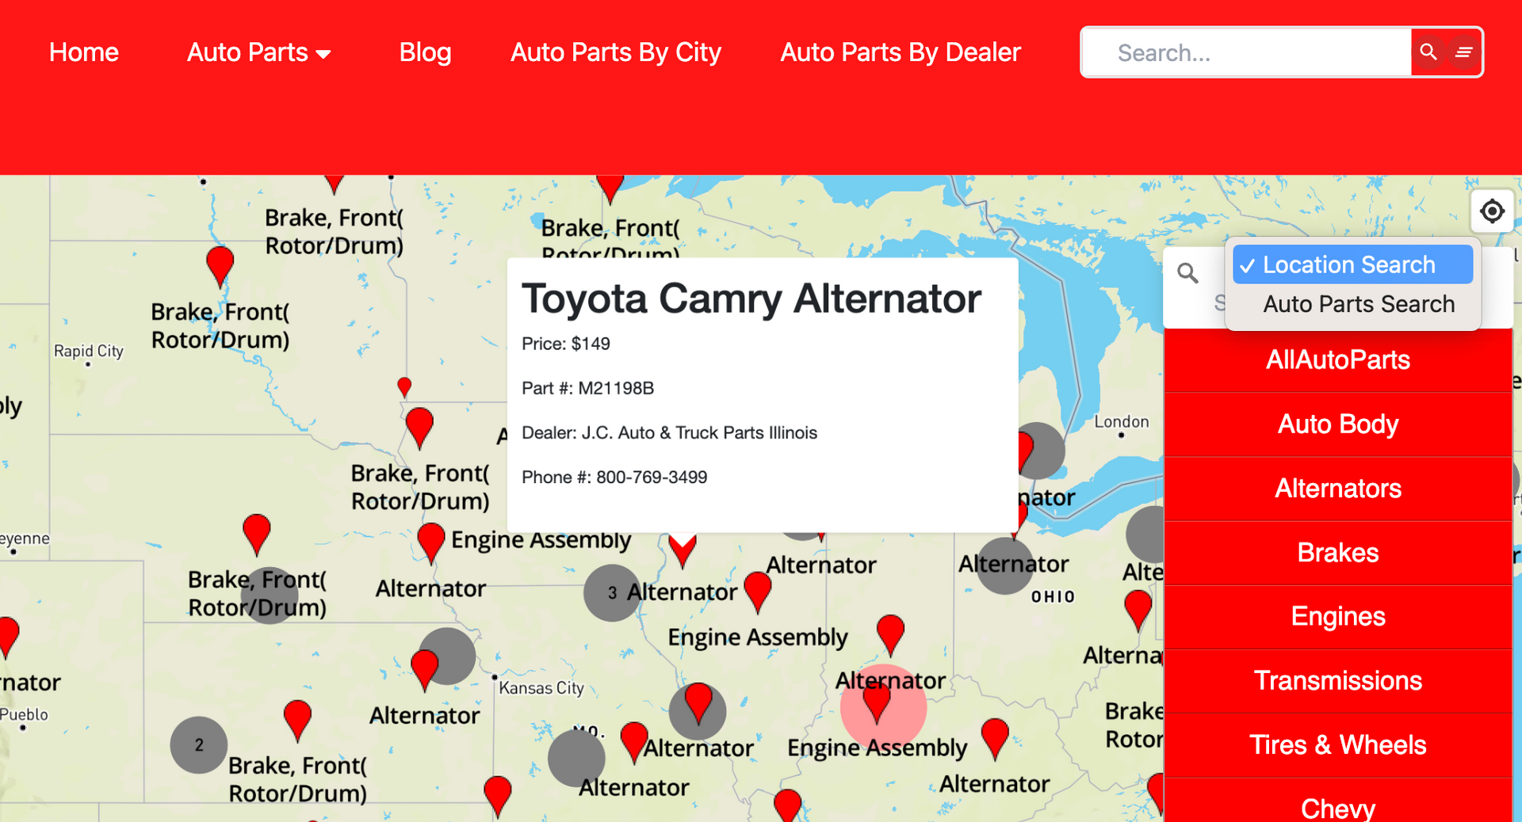
Task: Open the filter lines icon beside search
Action: coord(1463,52)
